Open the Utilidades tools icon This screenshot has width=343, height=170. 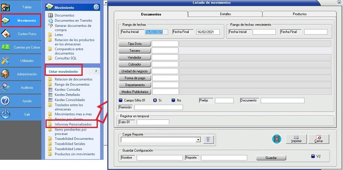point(6,61)
